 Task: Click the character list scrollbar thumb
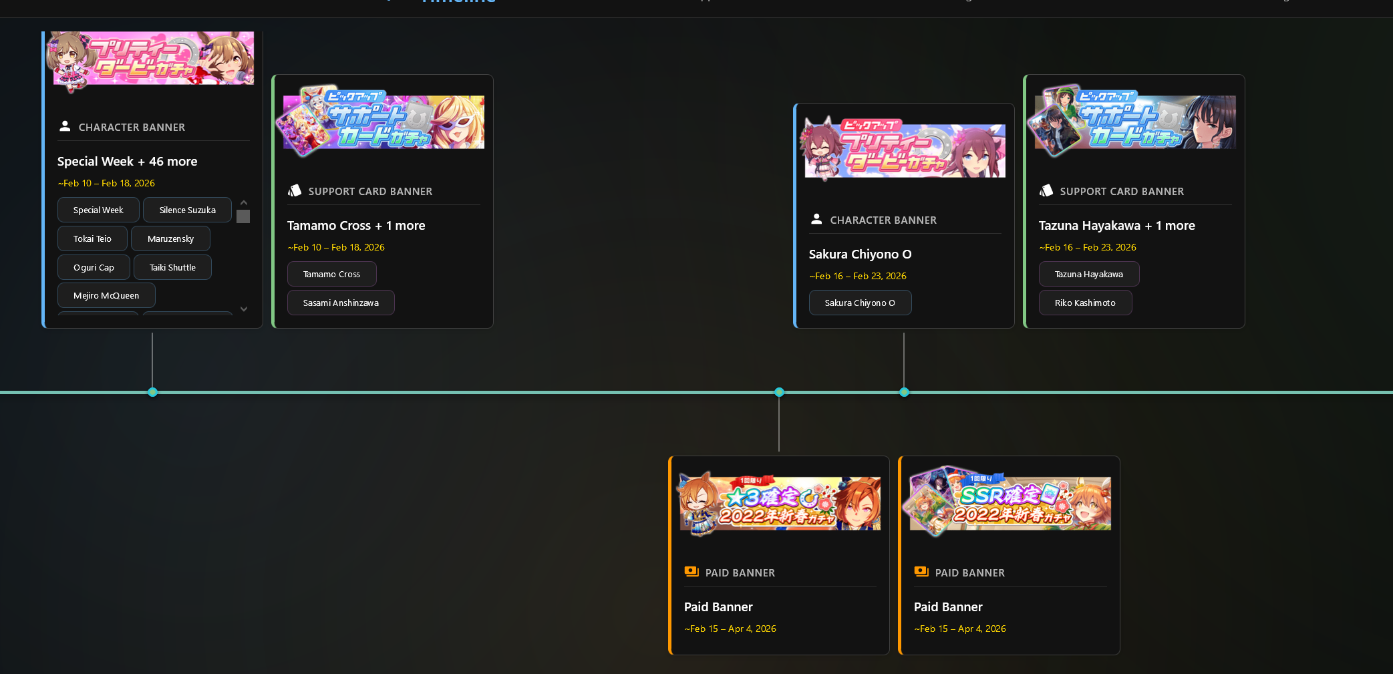(x=243, y=216)
